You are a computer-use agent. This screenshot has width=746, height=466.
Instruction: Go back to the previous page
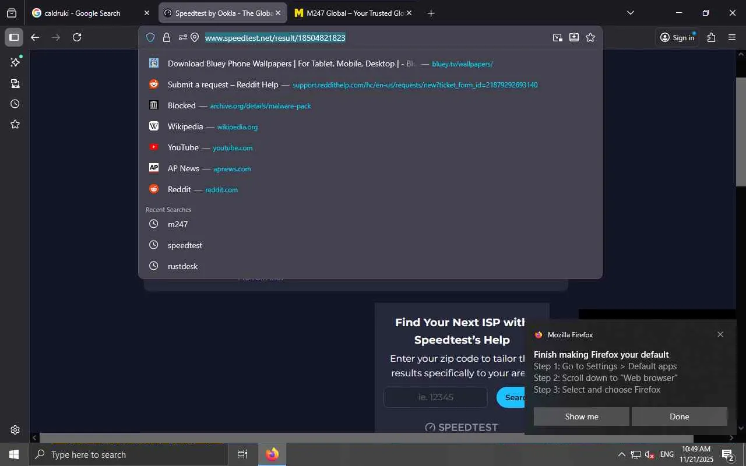(x=35, y=37)
